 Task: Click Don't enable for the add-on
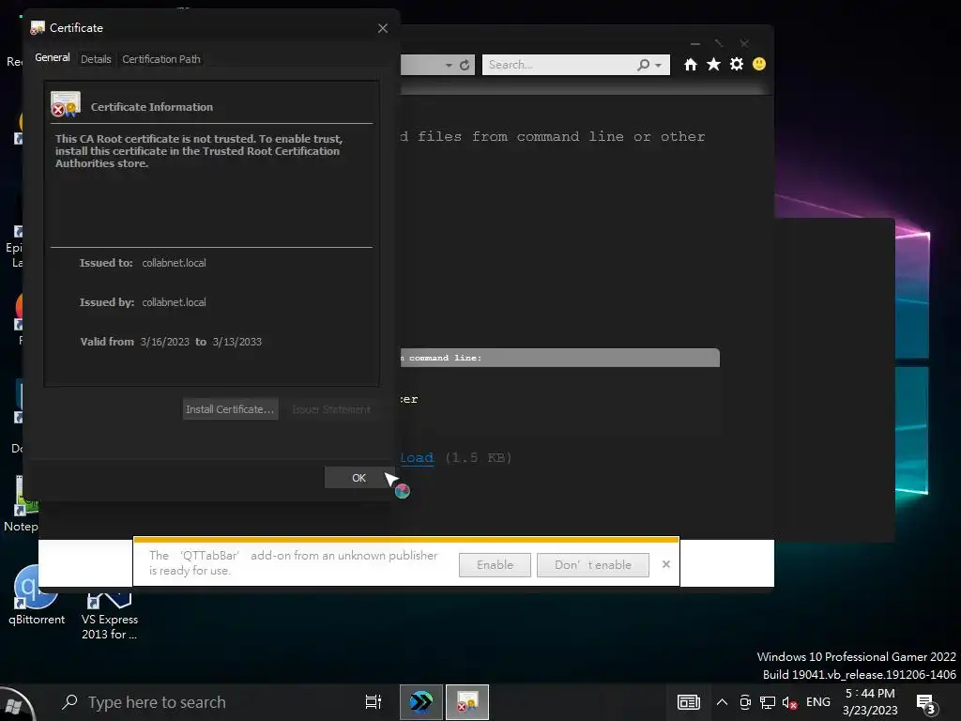click(x=593, y=564)
